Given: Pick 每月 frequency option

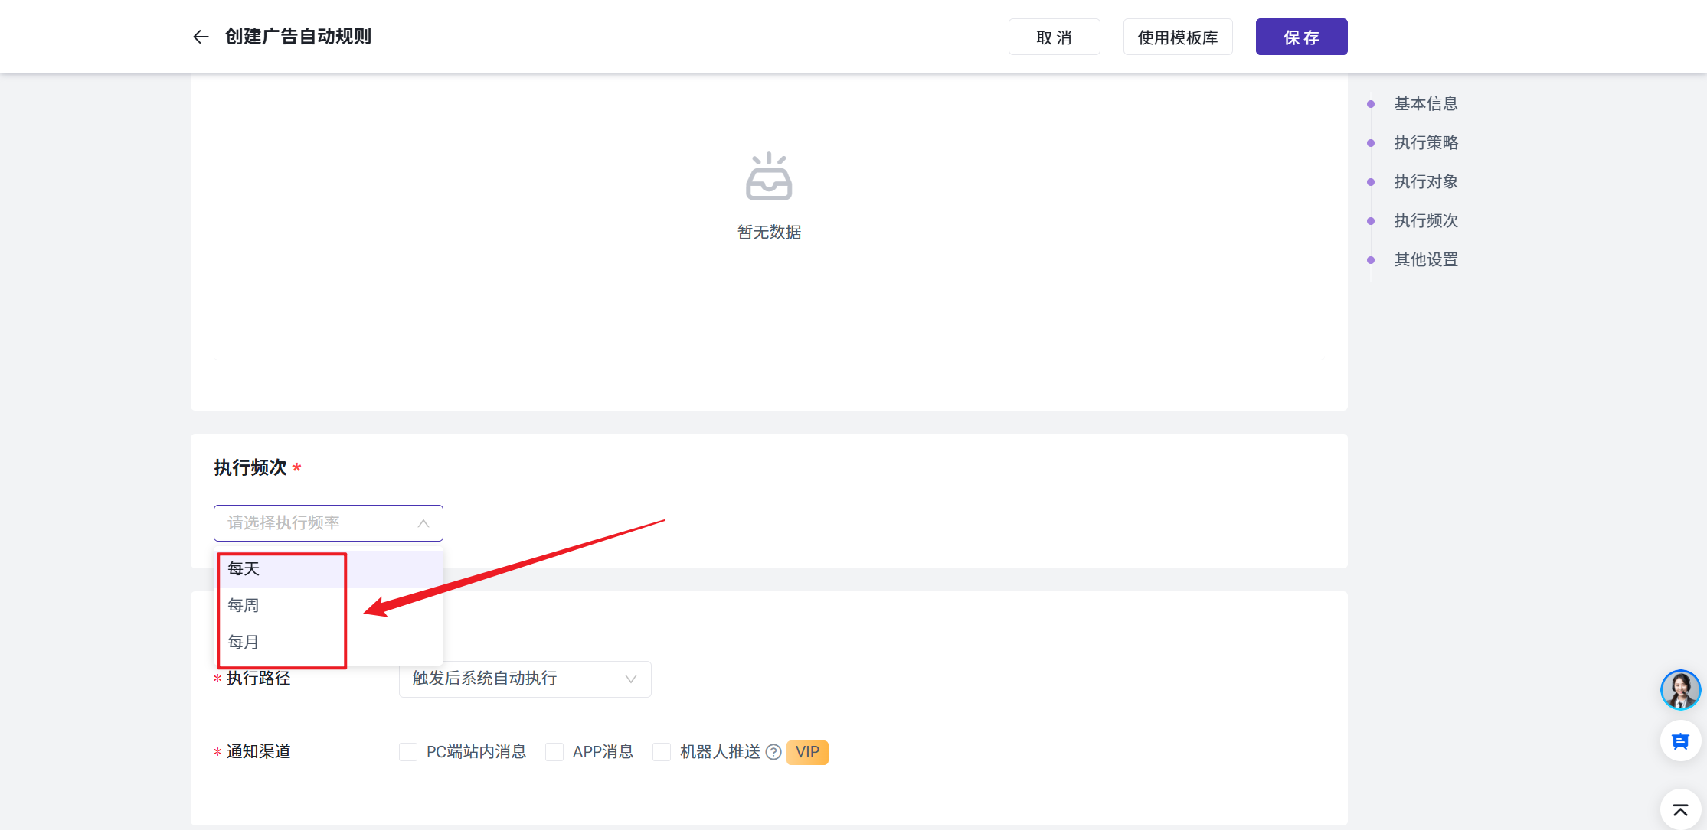Looking at the screenshot, I should click(244, 643).
